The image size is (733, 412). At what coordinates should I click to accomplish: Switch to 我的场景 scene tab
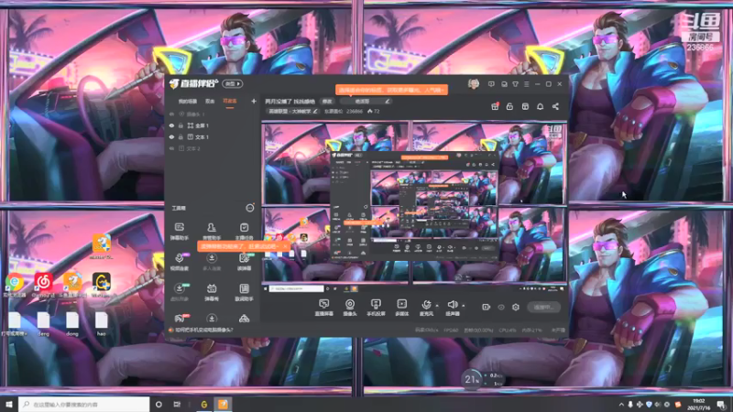point(188,101)
